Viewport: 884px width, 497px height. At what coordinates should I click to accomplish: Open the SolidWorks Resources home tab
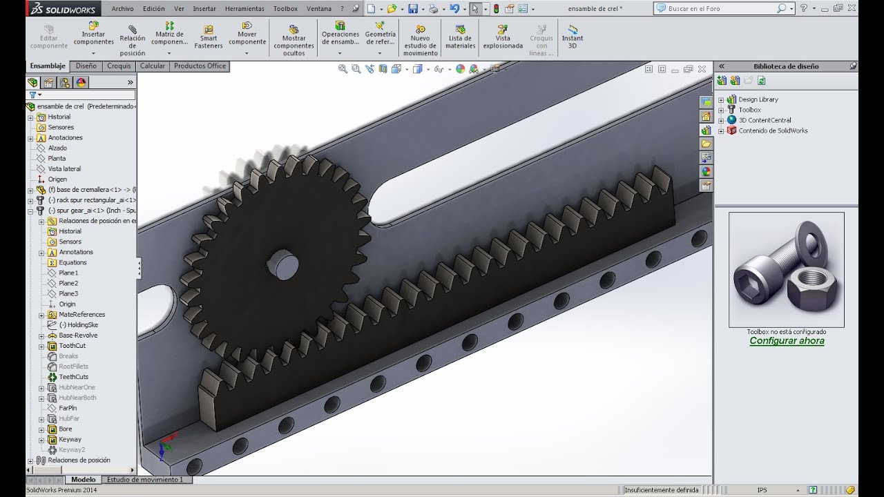coord(706,116)
